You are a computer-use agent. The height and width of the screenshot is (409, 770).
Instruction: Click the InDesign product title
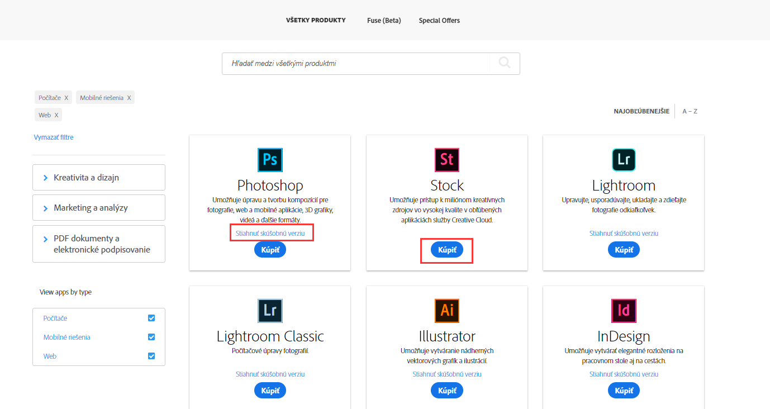[624, 336]
